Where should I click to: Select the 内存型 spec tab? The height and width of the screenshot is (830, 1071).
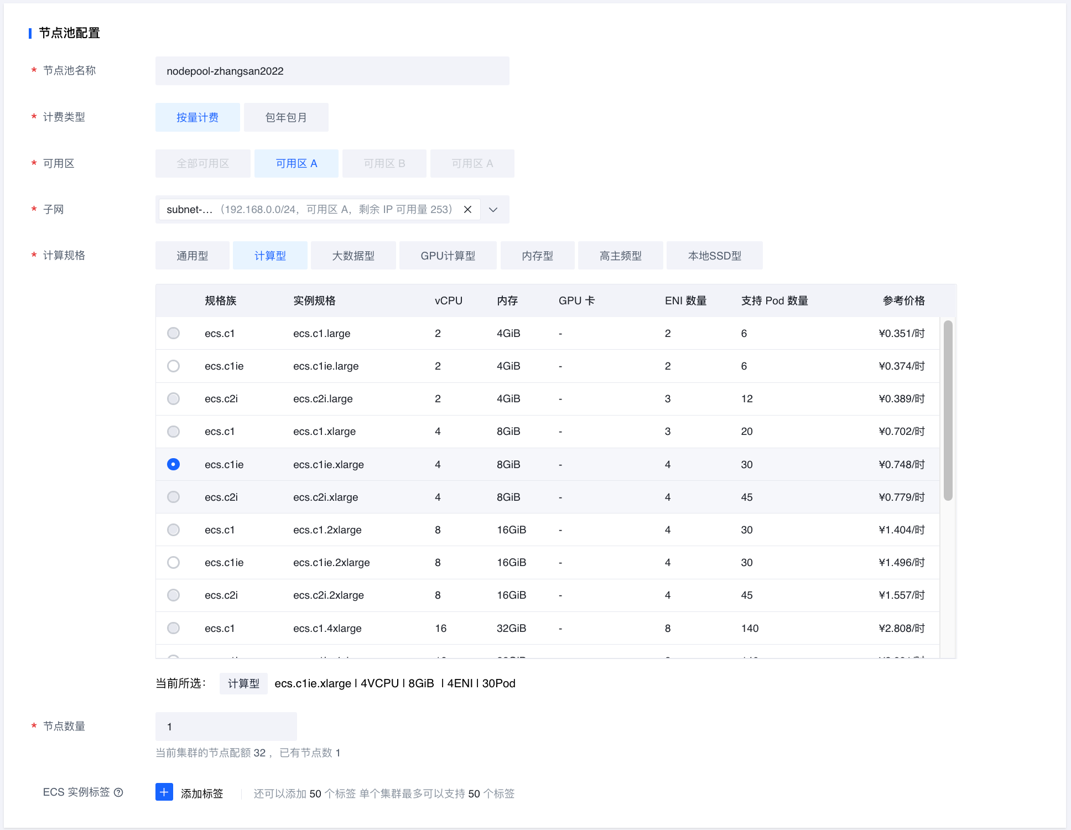pos(537,256)
